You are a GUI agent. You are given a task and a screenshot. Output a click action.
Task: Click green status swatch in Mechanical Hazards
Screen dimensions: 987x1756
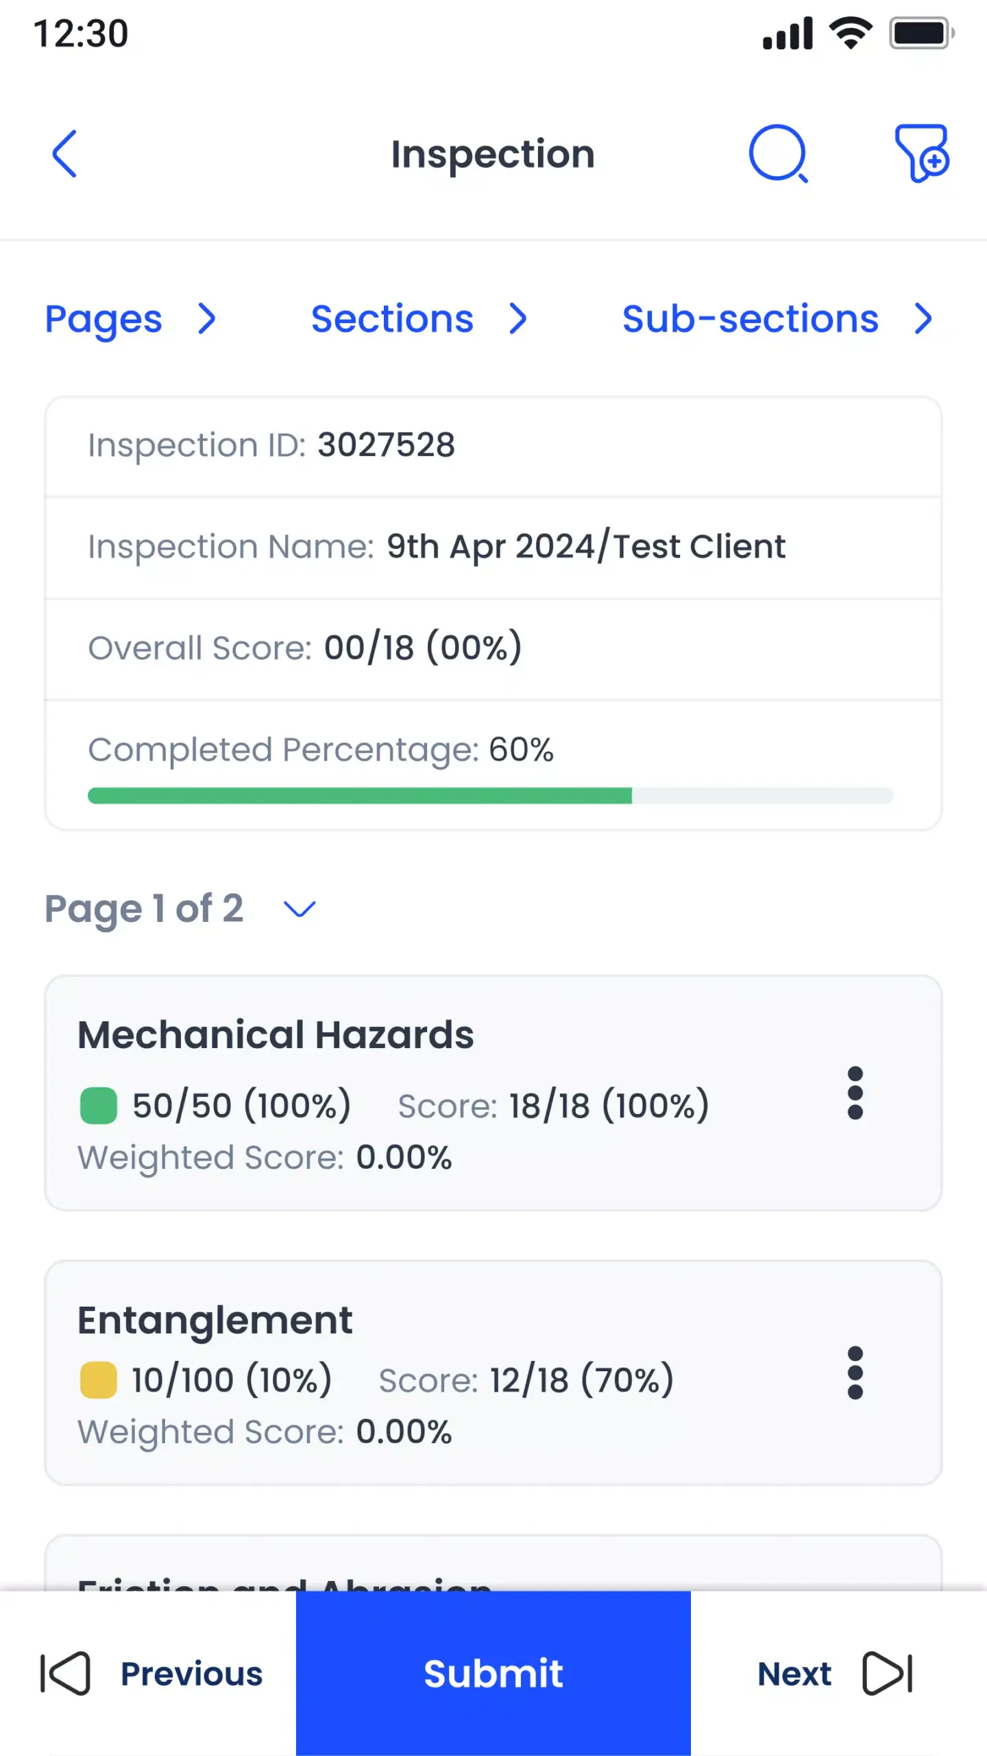click(x=99, y=1106)
